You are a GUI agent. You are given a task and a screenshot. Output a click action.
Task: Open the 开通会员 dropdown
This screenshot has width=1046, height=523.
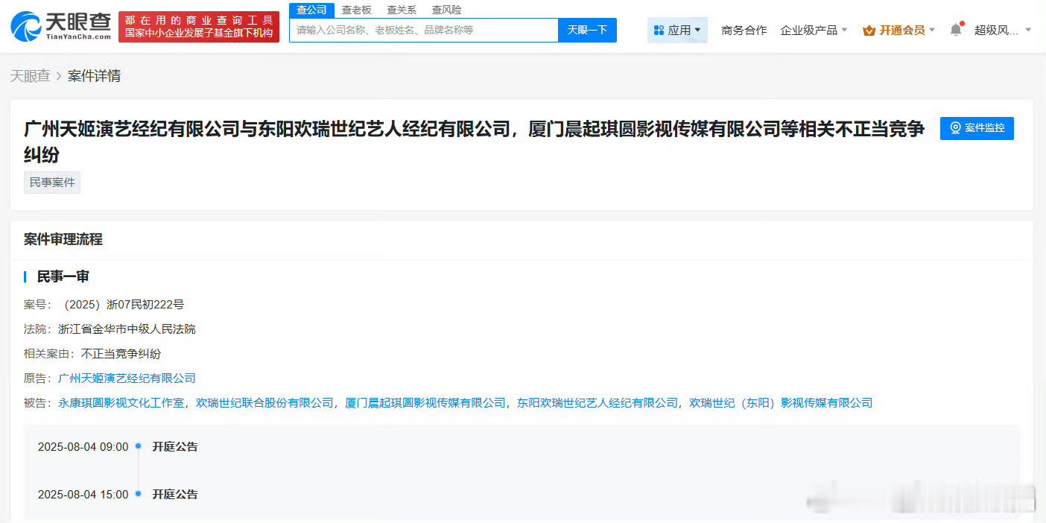(898, 31)
